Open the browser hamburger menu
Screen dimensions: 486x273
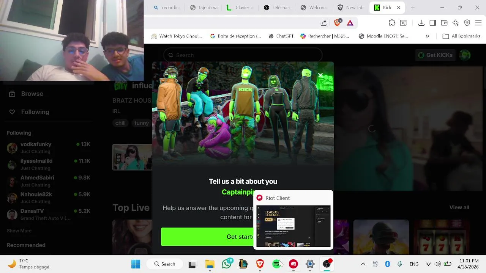point(478,23)
